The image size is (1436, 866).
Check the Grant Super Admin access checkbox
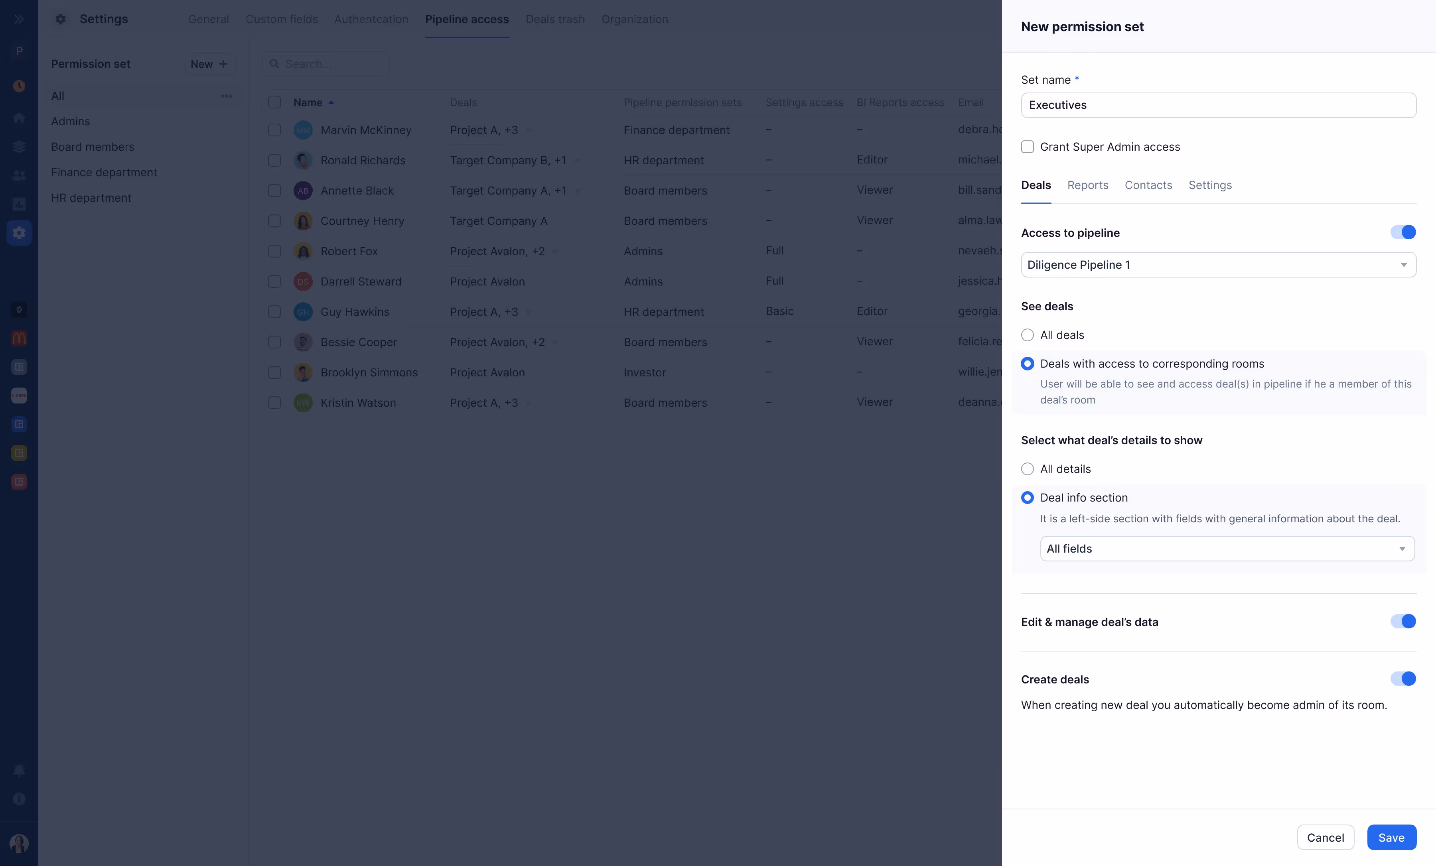[x=1027, y=147]
